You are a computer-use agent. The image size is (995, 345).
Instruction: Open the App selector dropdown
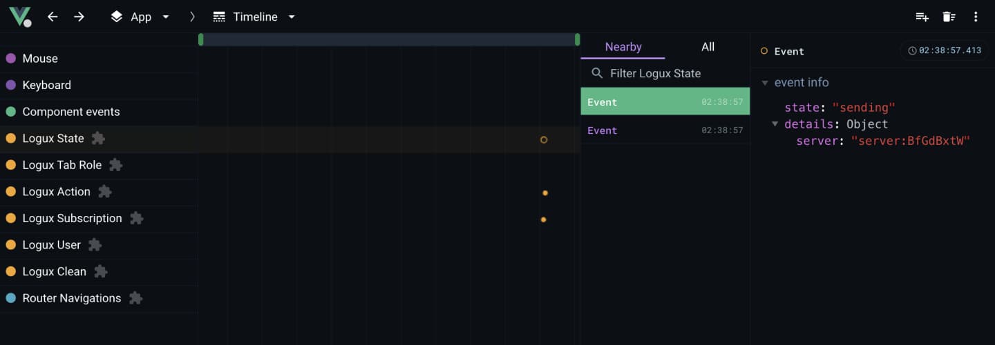[x=140, y=17]
